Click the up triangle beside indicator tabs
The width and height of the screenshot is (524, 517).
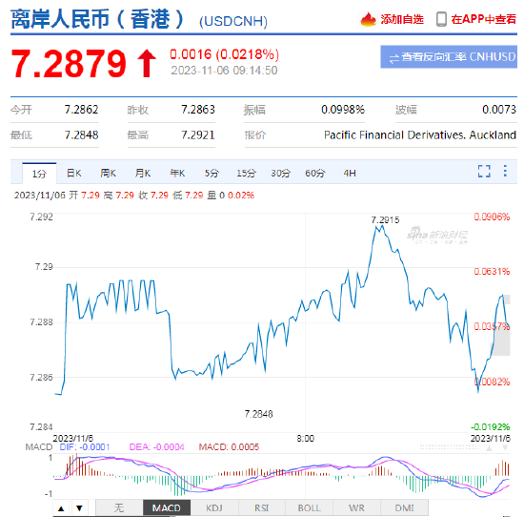[x=61, y=508]
